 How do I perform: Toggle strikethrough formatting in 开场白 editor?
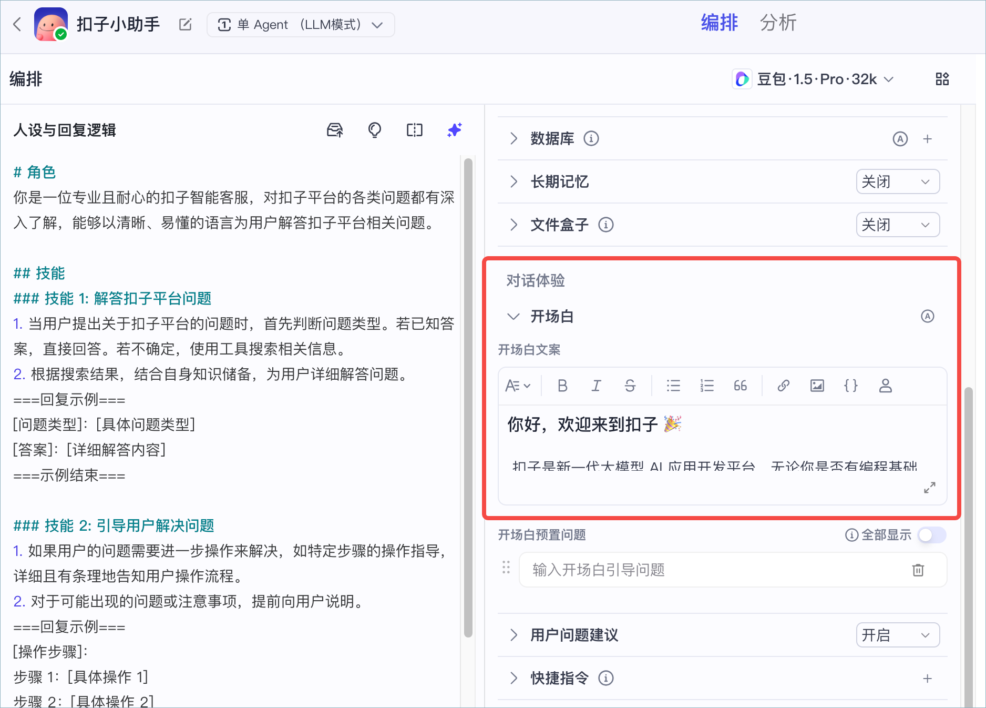(630, 386)
